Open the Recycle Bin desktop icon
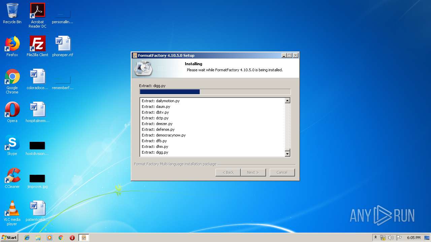 point(12,13)
